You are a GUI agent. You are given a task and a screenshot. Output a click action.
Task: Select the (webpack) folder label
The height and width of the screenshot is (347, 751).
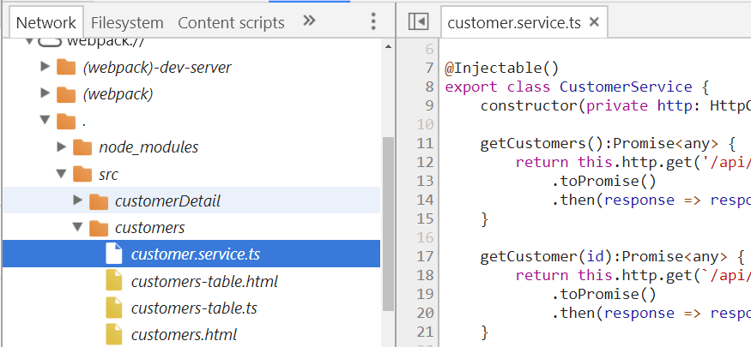point(118,94)
